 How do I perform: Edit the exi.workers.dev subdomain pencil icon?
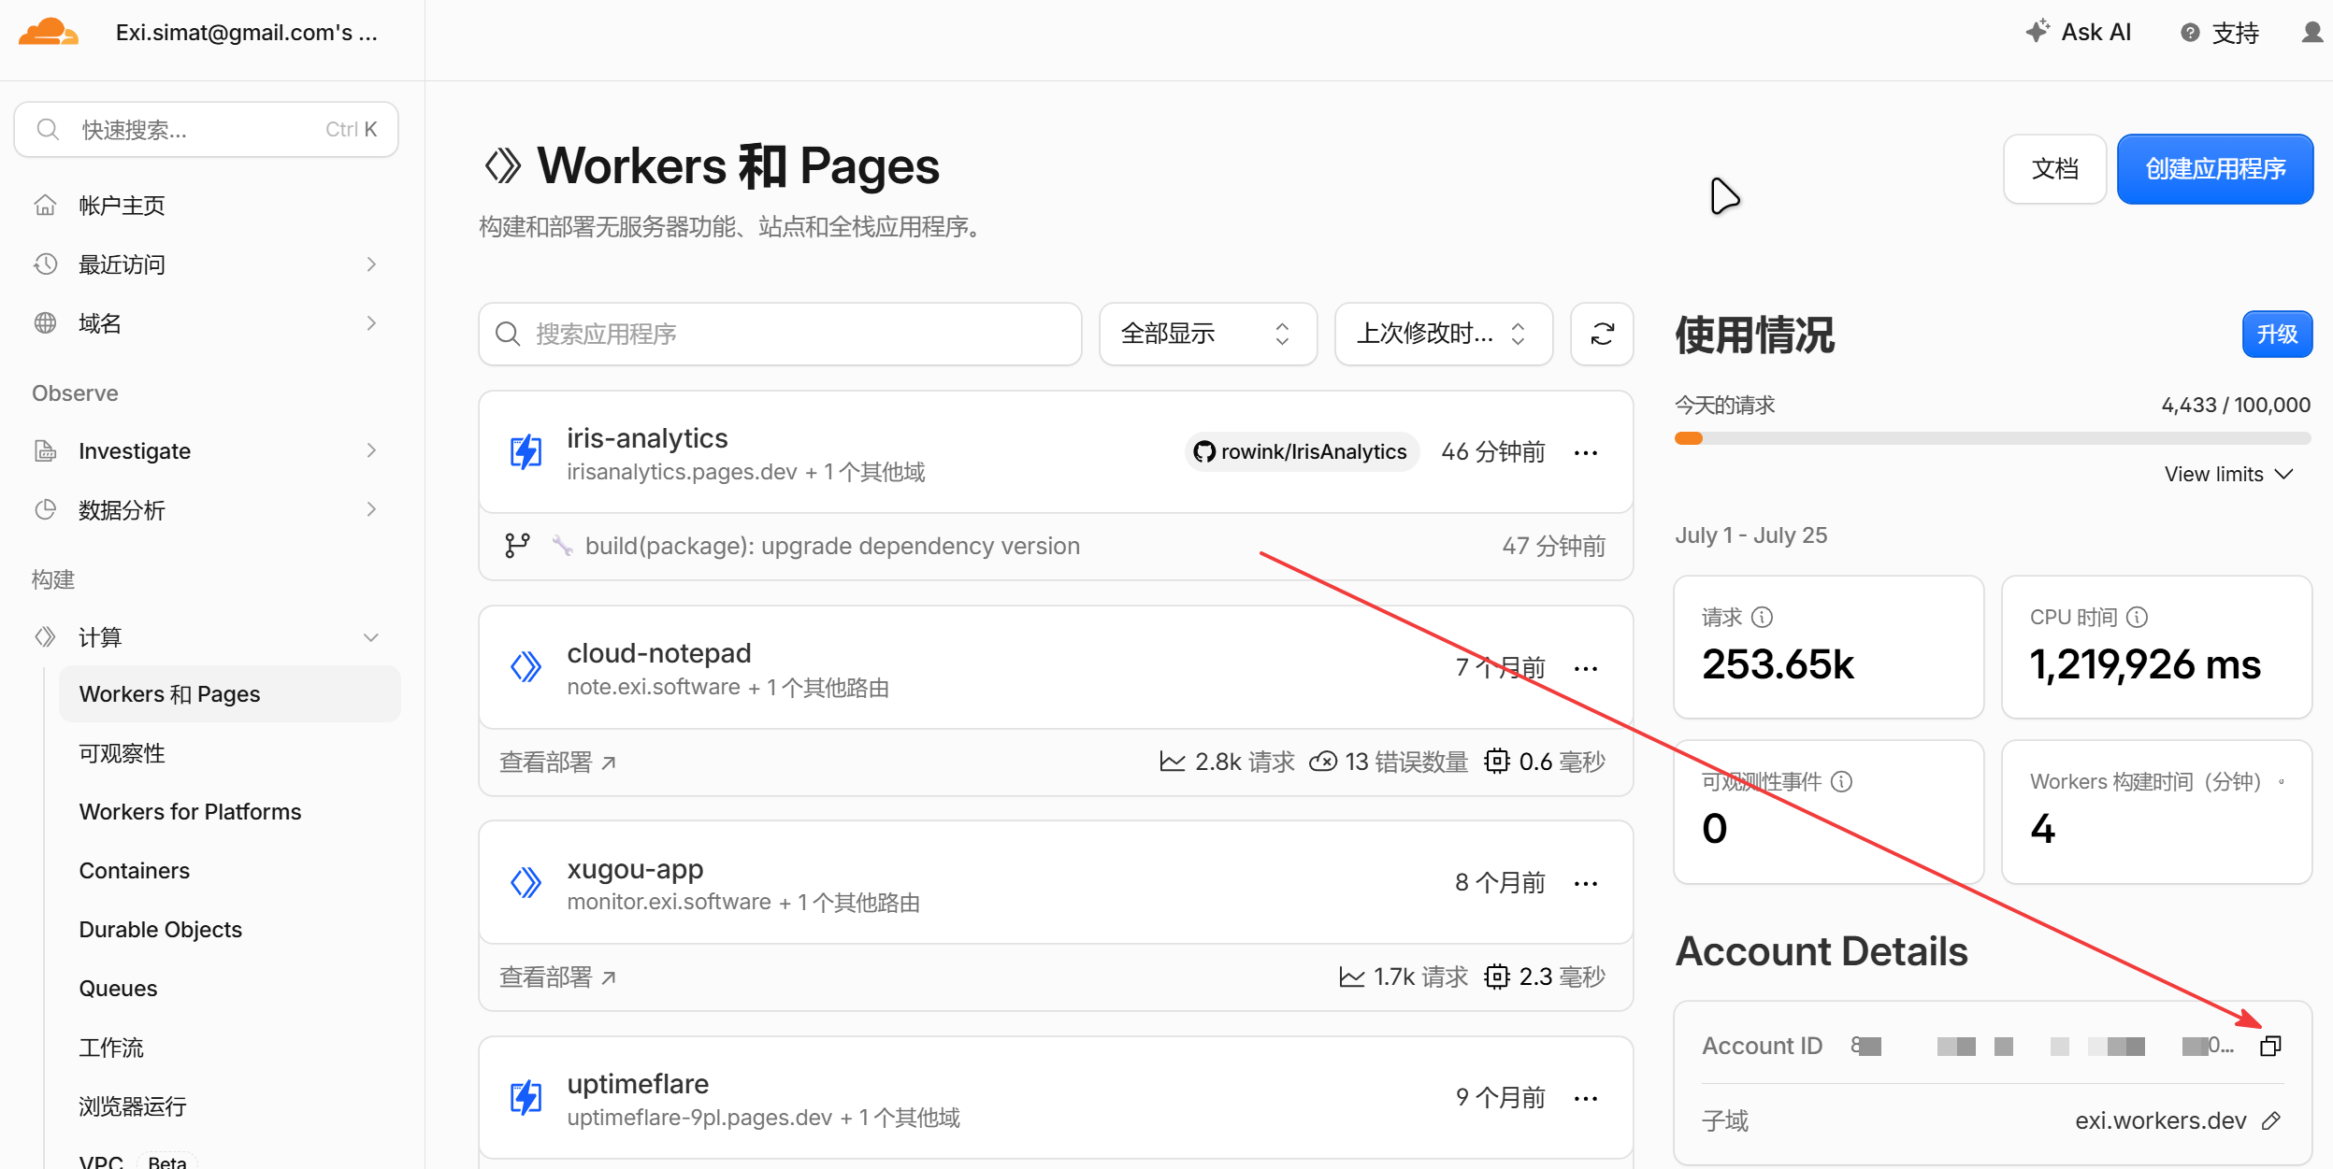(x=2271, y=1120)
